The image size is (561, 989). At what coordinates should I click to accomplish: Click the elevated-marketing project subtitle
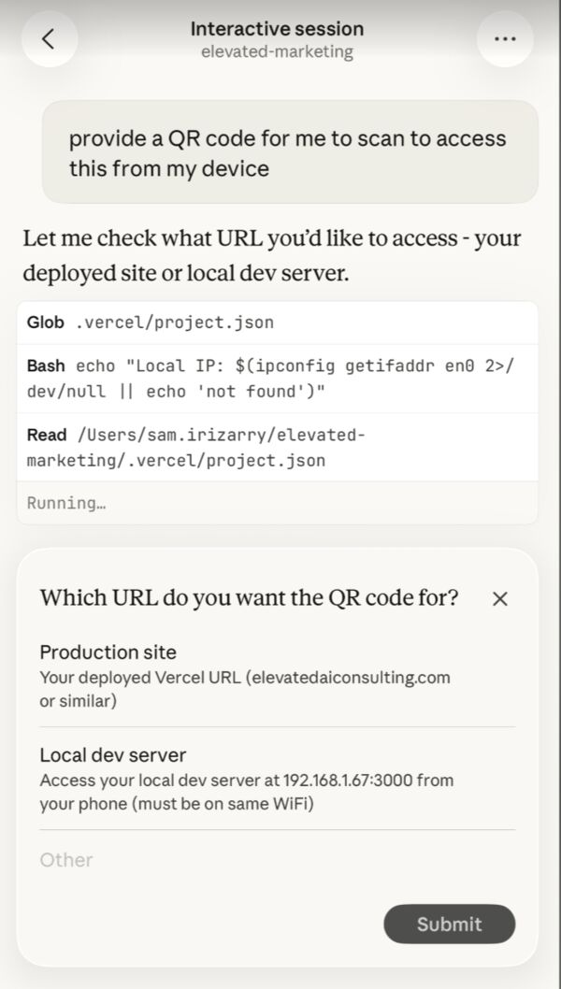tap(277, 52)
